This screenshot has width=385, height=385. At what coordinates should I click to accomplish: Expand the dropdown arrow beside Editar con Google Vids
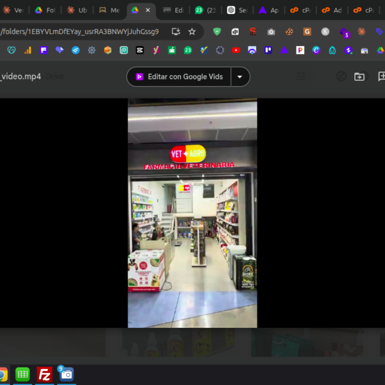tap(240, 76)
